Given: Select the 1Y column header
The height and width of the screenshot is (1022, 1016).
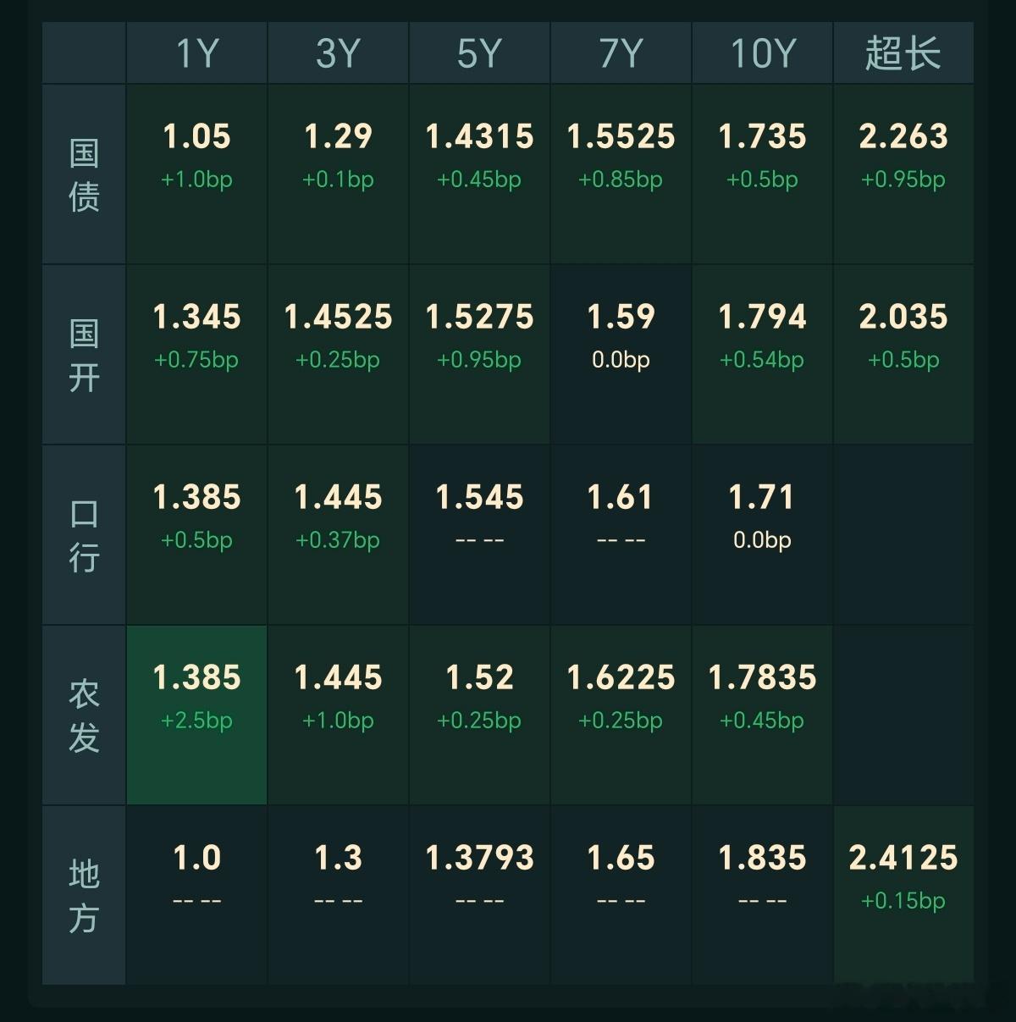Looking at the screenshot, I should [x=197, y=53].
